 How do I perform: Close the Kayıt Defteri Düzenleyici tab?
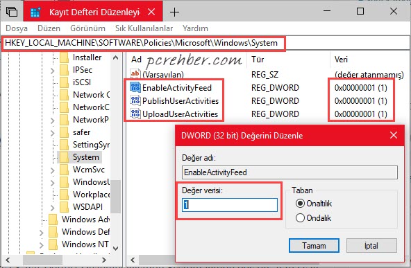(151, 12)
